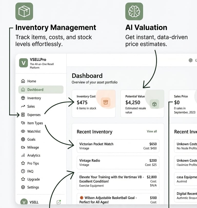This screenshot has height=208, width=197.
Task: Open the Item Types menu entry
Action: (35, 123)
